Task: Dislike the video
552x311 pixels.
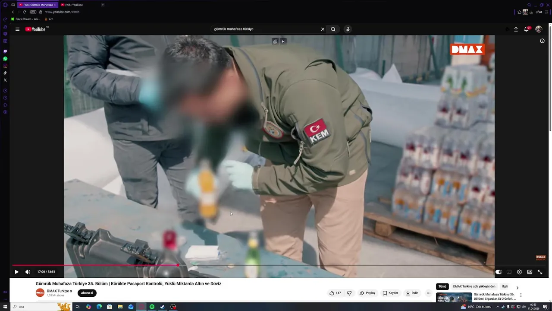Action: pos(349,293)
